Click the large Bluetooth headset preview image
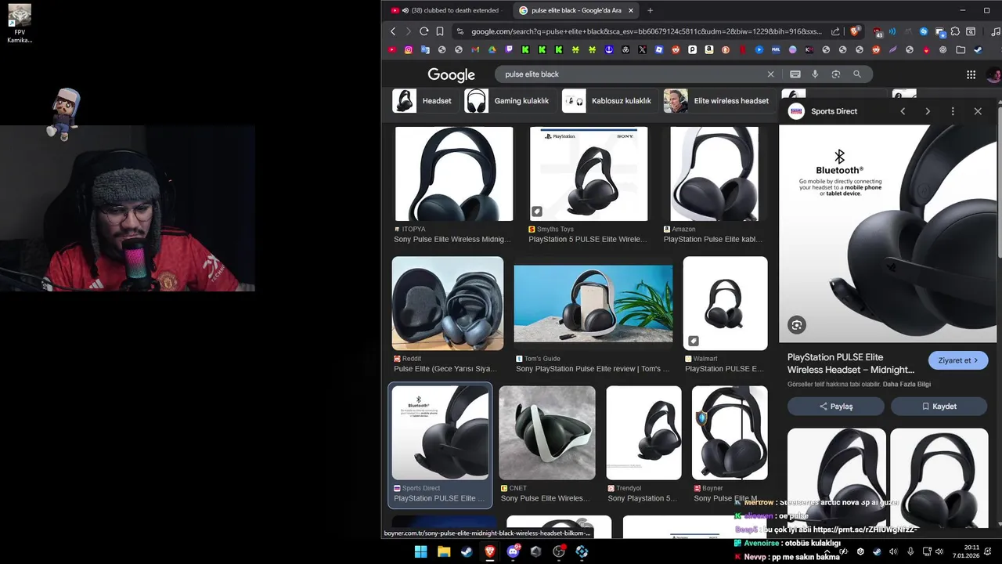This screenshot has height=564, width=1002. tap(888, 233)
